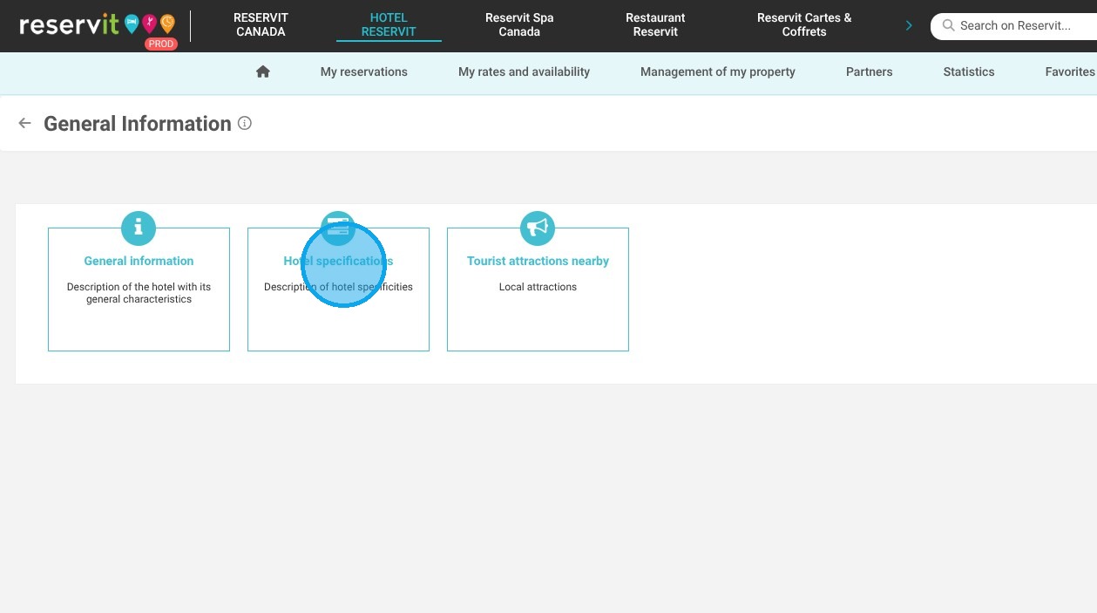Click the Local attractions description text
Screen dimensions: 1097x613
(538, 287)
